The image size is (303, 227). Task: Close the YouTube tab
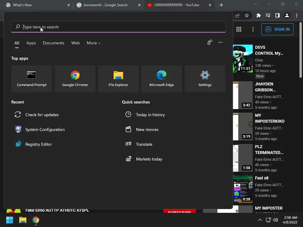click(x=210, y=5)
